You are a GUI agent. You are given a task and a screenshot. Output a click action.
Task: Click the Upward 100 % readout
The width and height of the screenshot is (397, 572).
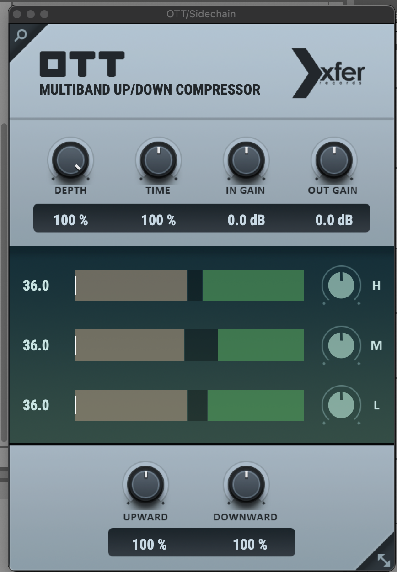pos(150,545)
